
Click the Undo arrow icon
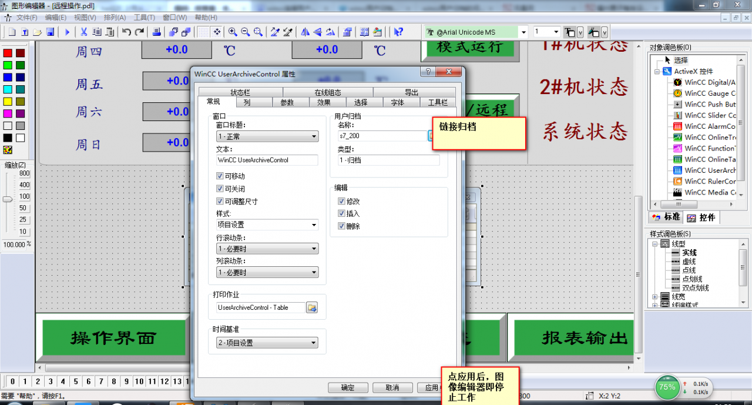click(126, 32)
